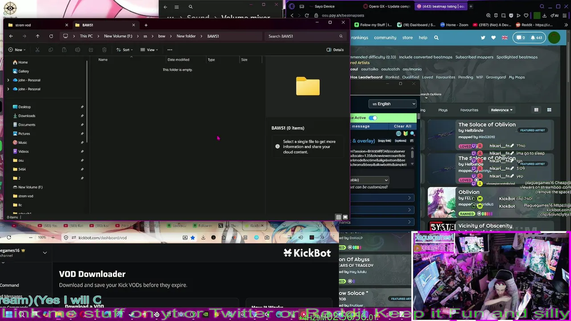The image size is (571, 321).
Task: Open osu! chat messages icon showing 2
Action: (x=520, y=38)
